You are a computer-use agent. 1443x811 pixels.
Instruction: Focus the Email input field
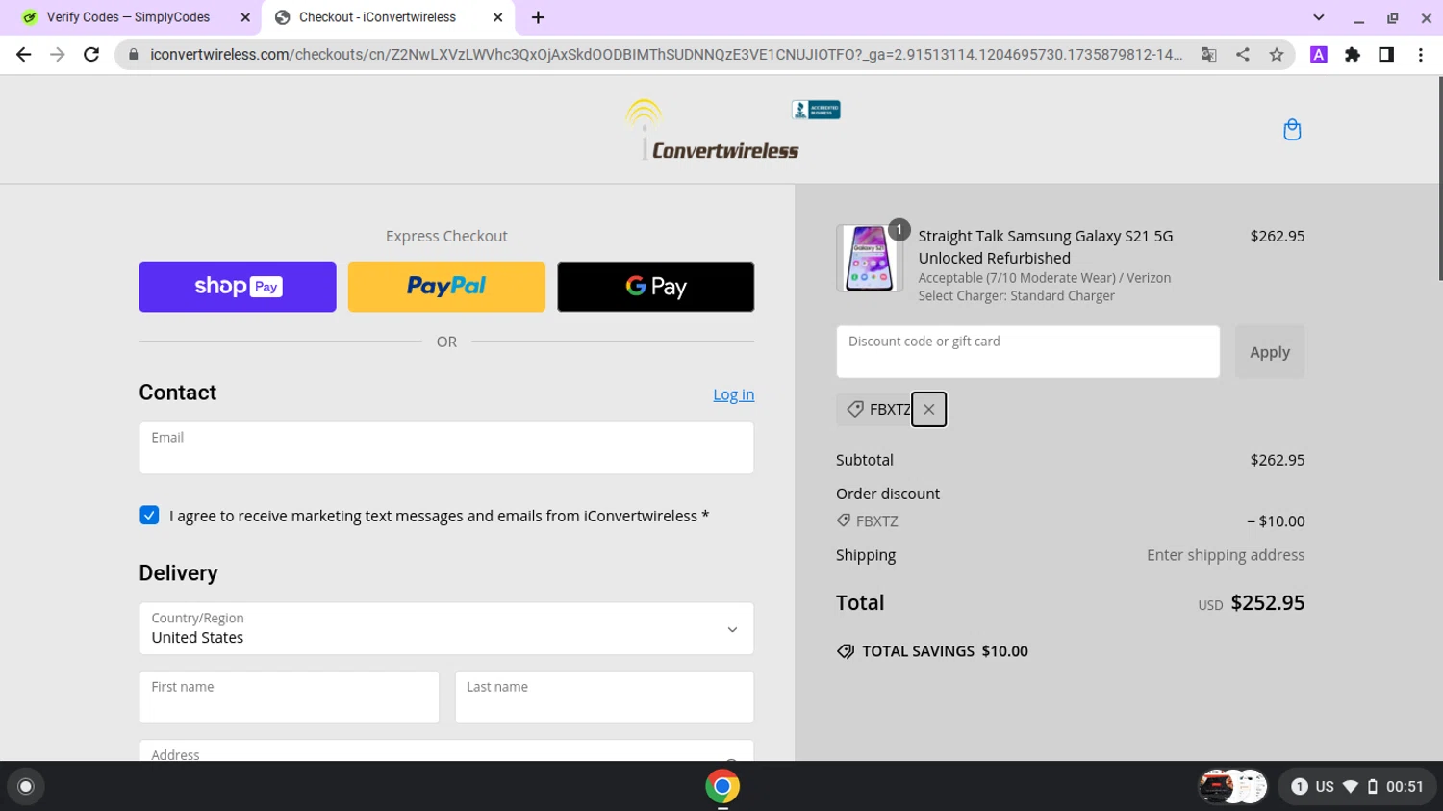coord(446,447)
